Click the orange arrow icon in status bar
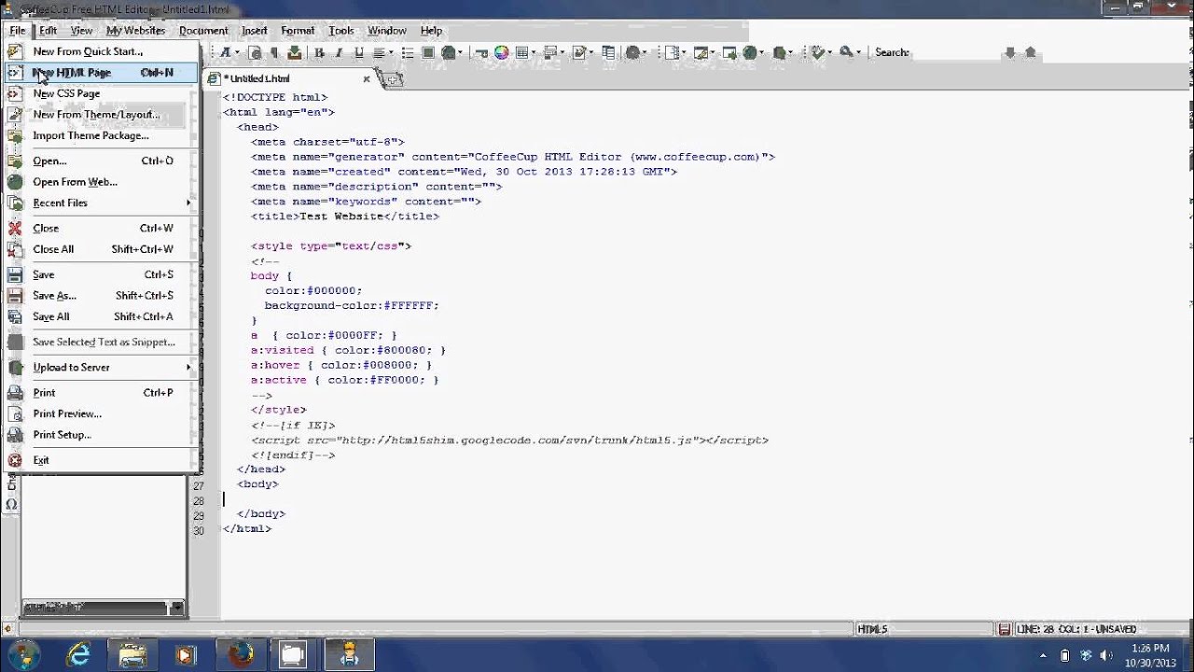The height and width of the screenshot is (672, 1194). (x=7, y=629)
